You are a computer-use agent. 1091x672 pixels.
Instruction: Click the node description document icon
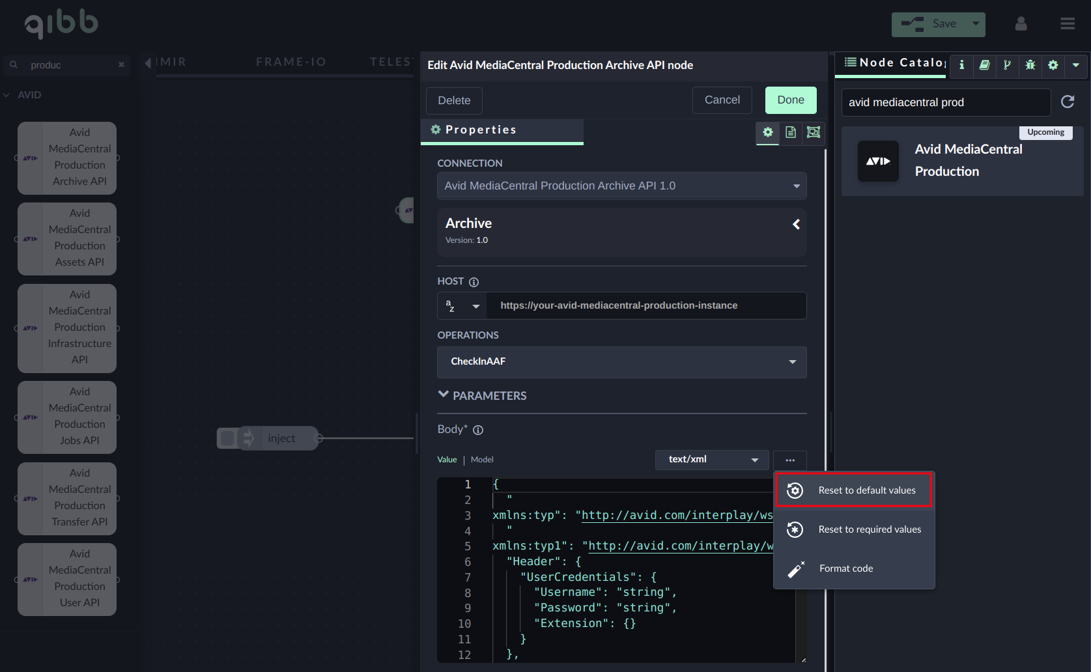[790, 132]
